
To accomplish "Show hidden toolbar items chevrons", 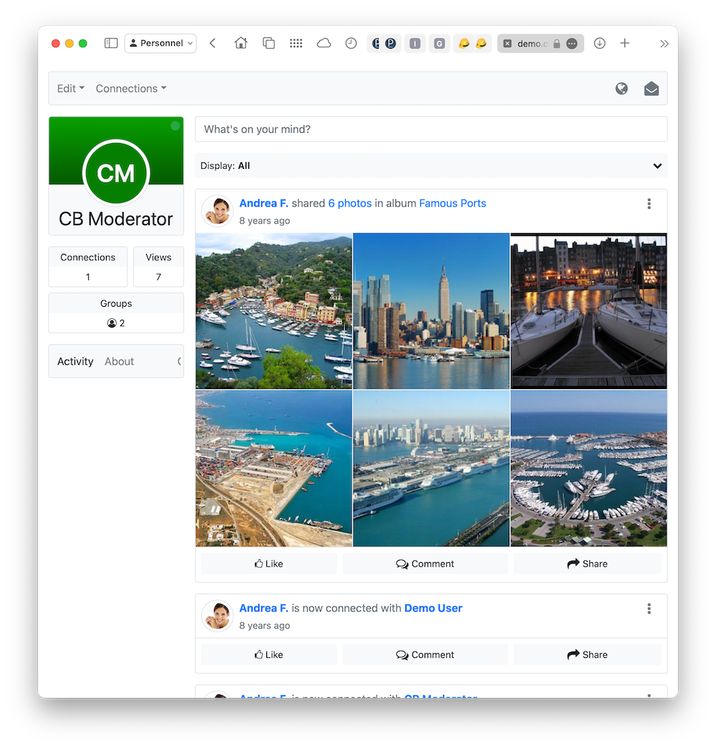I will [664, 44].
